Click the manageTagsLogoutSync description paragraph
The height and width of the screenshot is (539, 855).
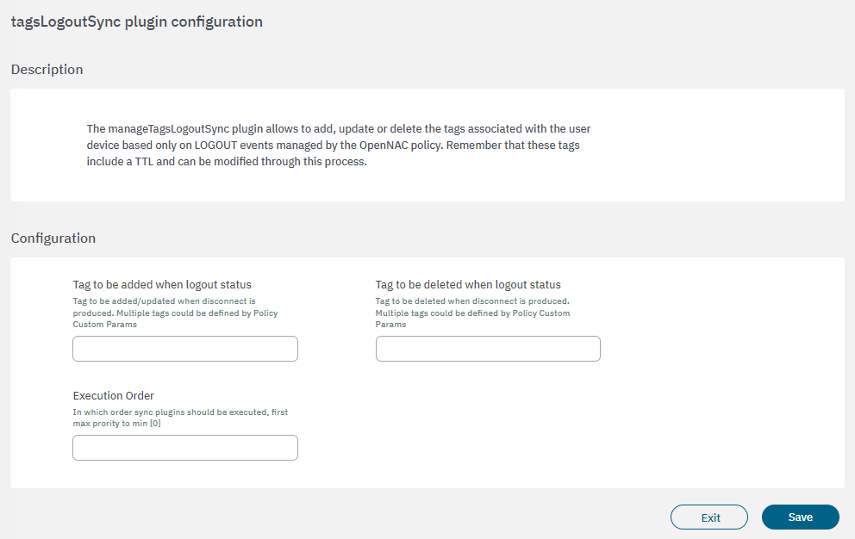click(338, 145)
